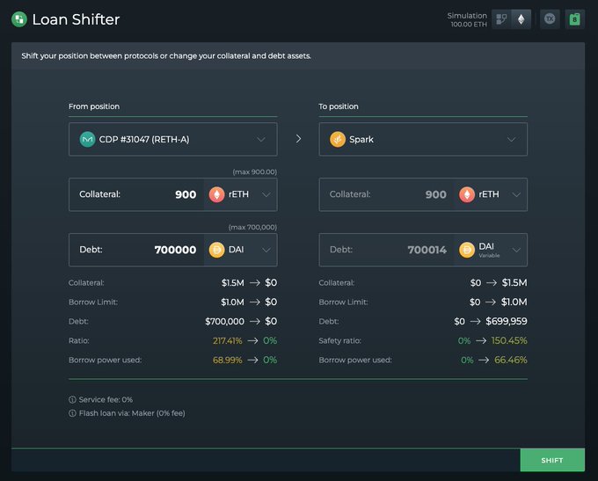Open the From collateral rETH asset dropdown
Image resolution: width=598 pixels, height=481 pixels.
tap(241, 194)
